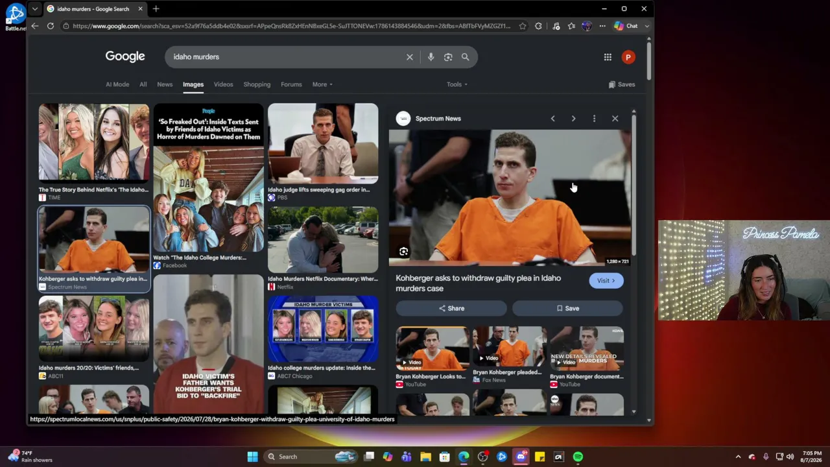Open the browser extensions puzzle icon
The height and width of the screenshot is (467, 830).
click(538, 26)
